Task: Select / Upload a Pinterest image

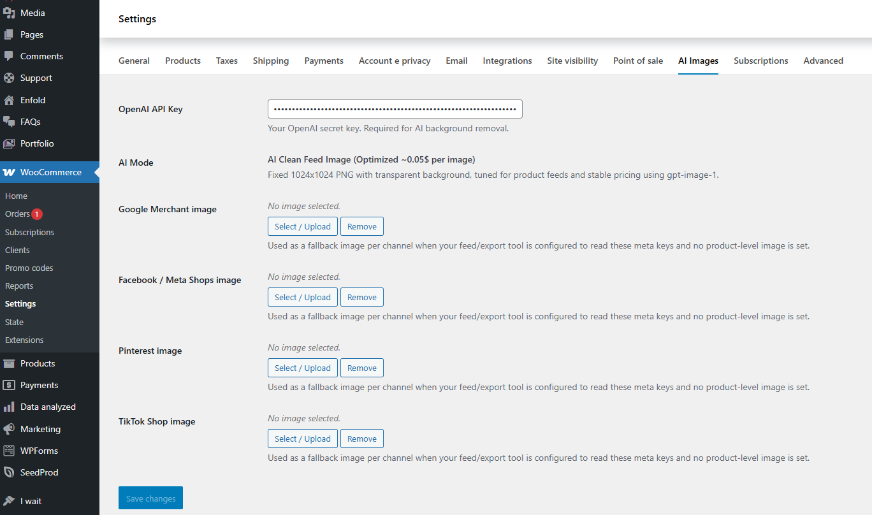Action: 303,368
